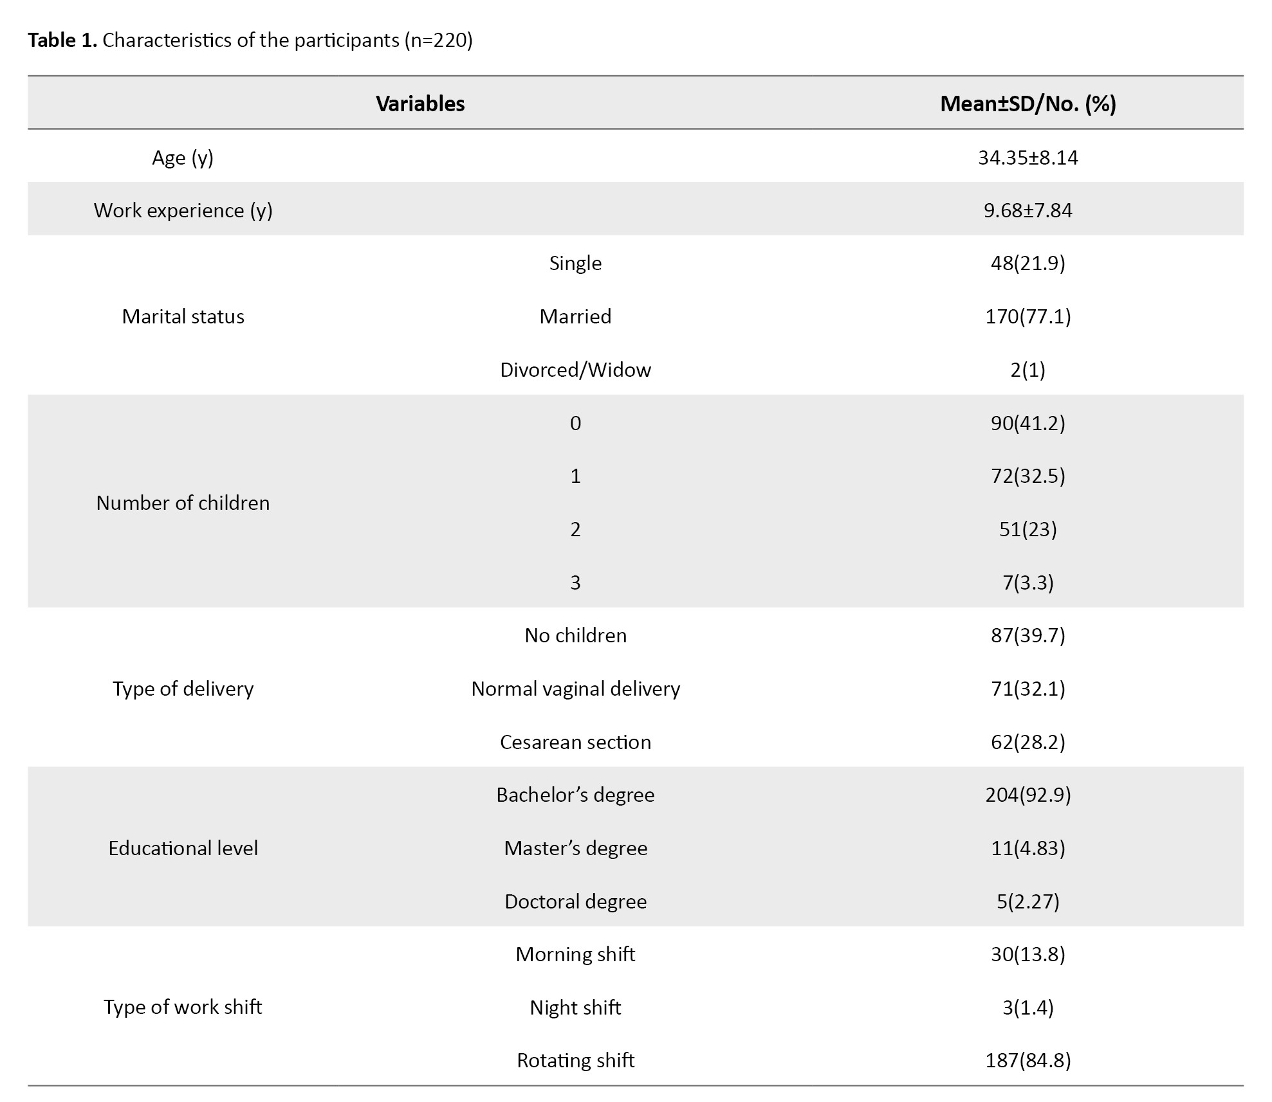
Task: Click the Mean±SD/No. (%) column header
Action: [x=1028, y=104]
